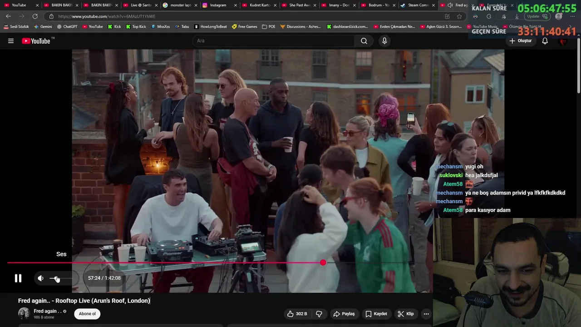
Task: Dislike the video with thumbs down
Action: [x=319, y=314]
